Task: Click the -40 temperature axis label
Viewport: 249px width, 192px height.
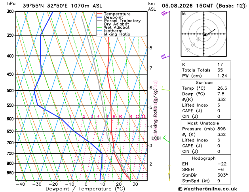Action: point(20,184)
